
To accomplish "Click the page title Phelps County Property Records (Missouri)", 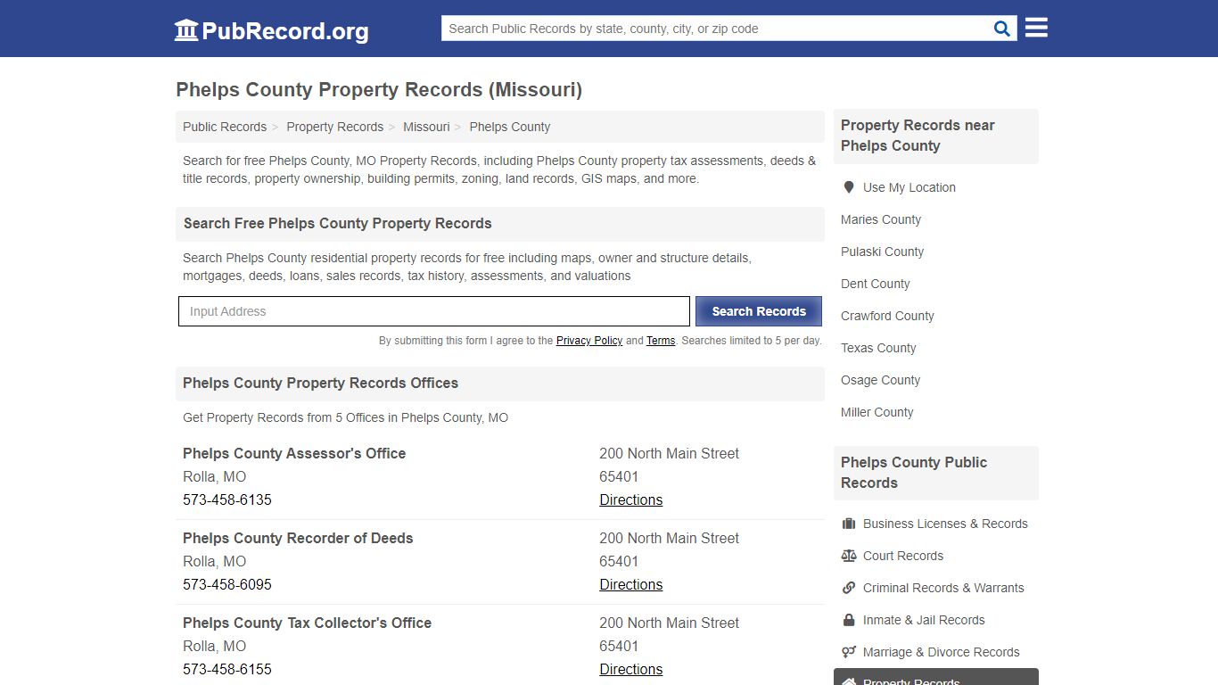I will click(x=379, y=89).
